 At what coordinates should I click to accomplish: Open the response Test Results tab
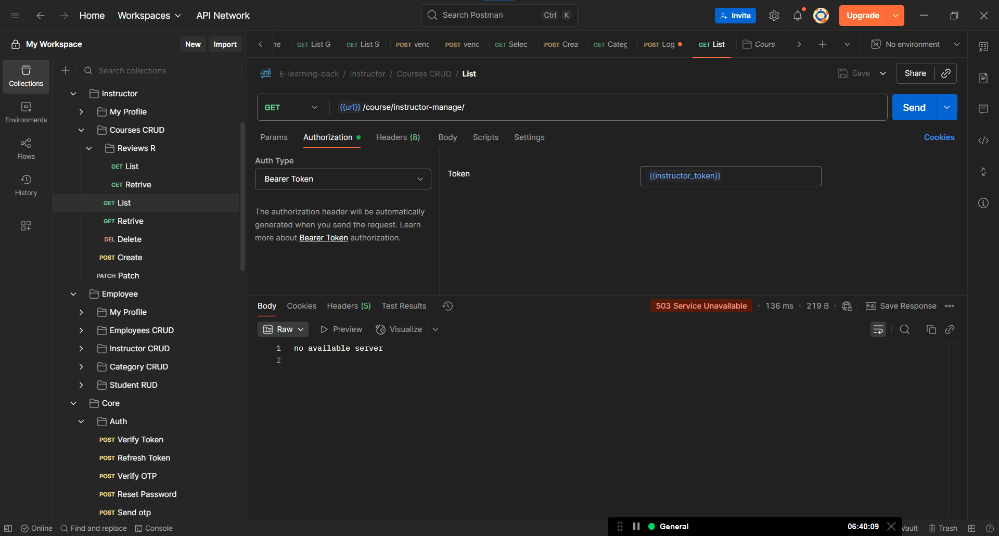pyautogui.click(x=404, y=306)
